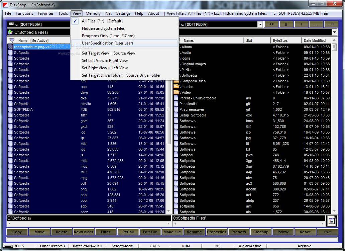Click folder icon of \ thumbs row

coord(176,87)
